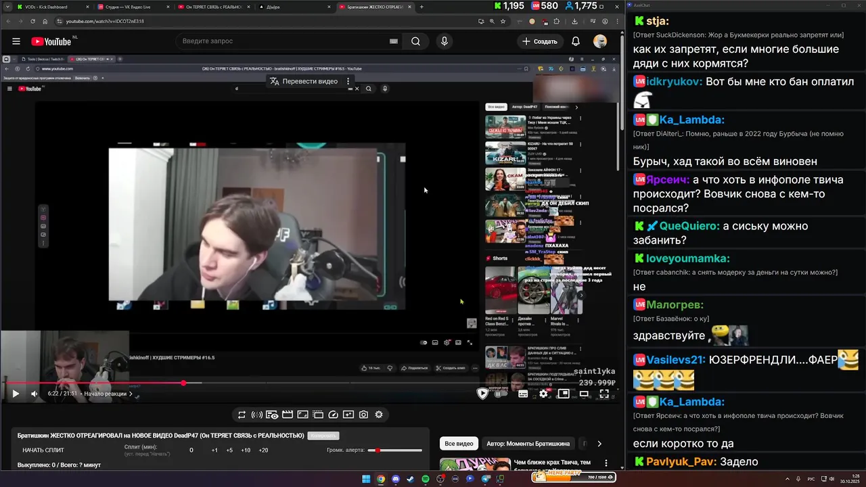Open Steam from the taskbar

(x=411, y=479)
